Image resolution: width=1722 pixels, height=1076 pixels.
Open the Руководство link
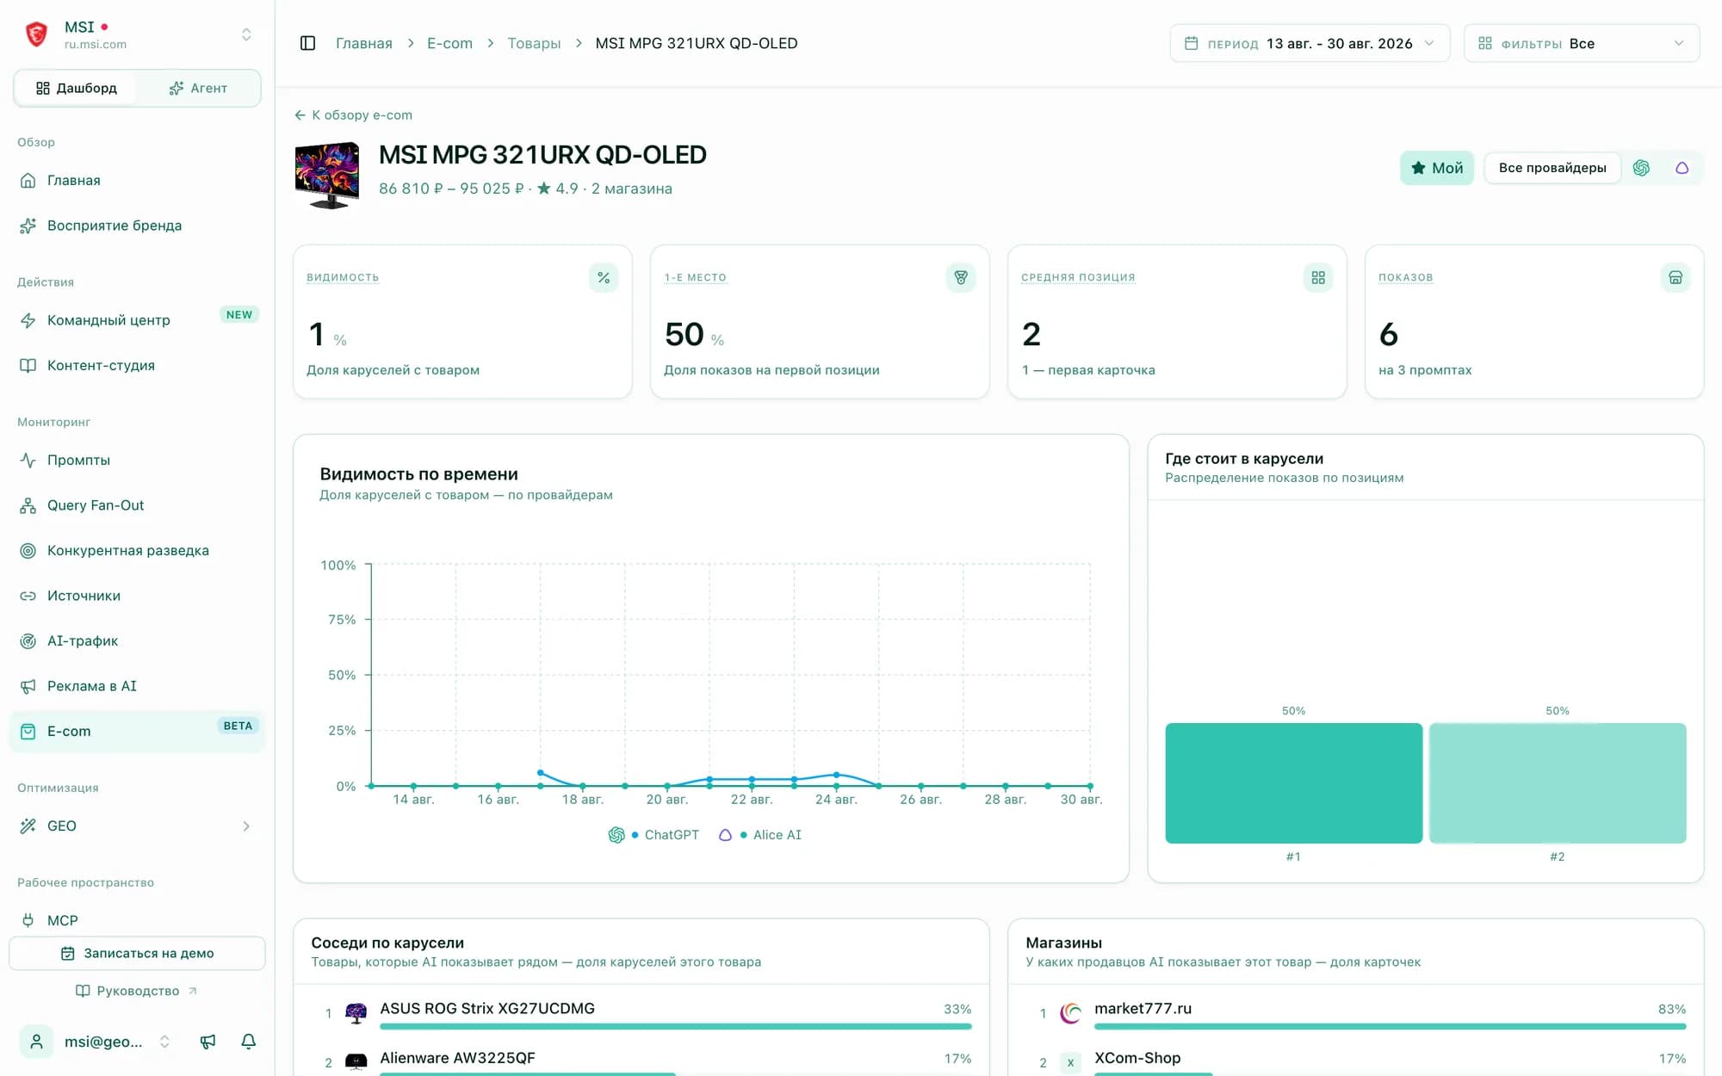coord(138,991)
